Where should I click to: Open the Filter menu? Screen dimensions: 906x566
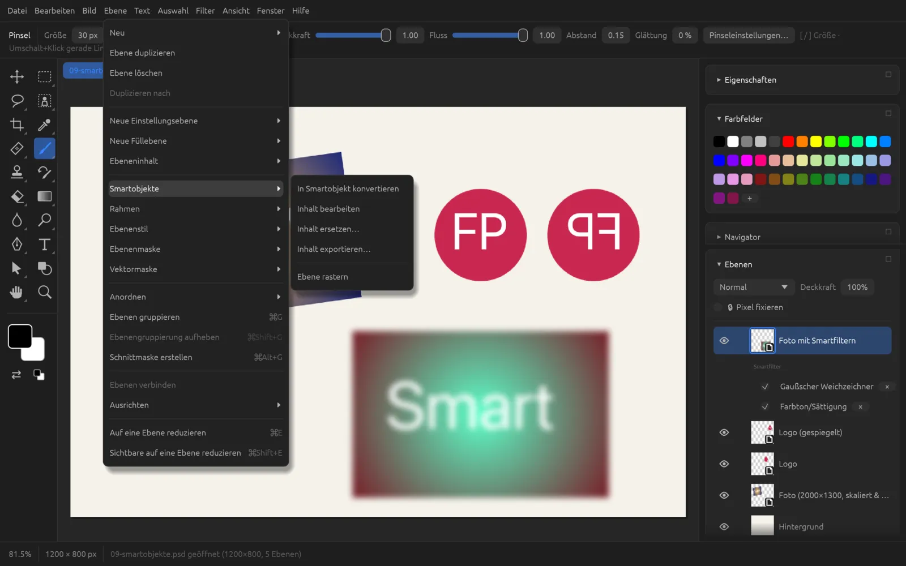pos(205,11)
